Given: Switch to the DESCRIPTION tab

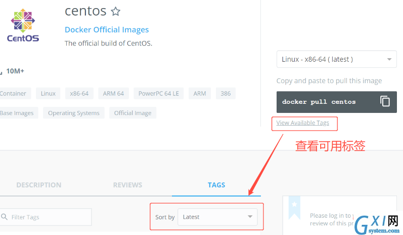Looking at the screenshot, I should click(39, 185).
